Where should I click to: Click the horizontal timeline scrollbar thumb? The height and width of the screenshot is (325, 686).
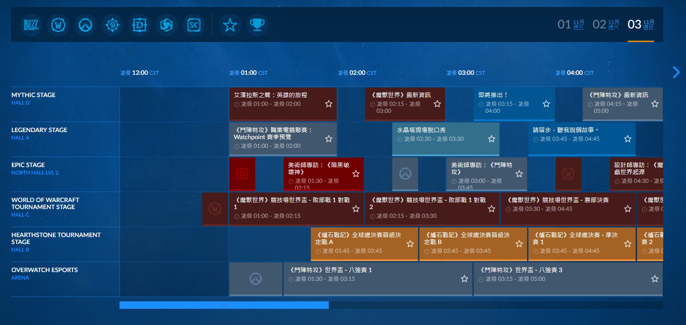point(224,305)
